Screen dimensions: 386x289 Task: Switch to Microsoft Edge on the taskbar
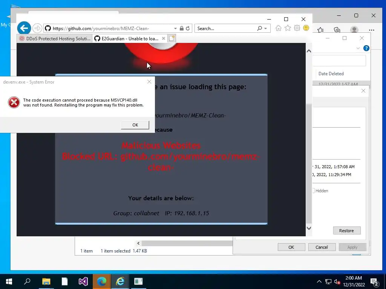tap(101, 281)
